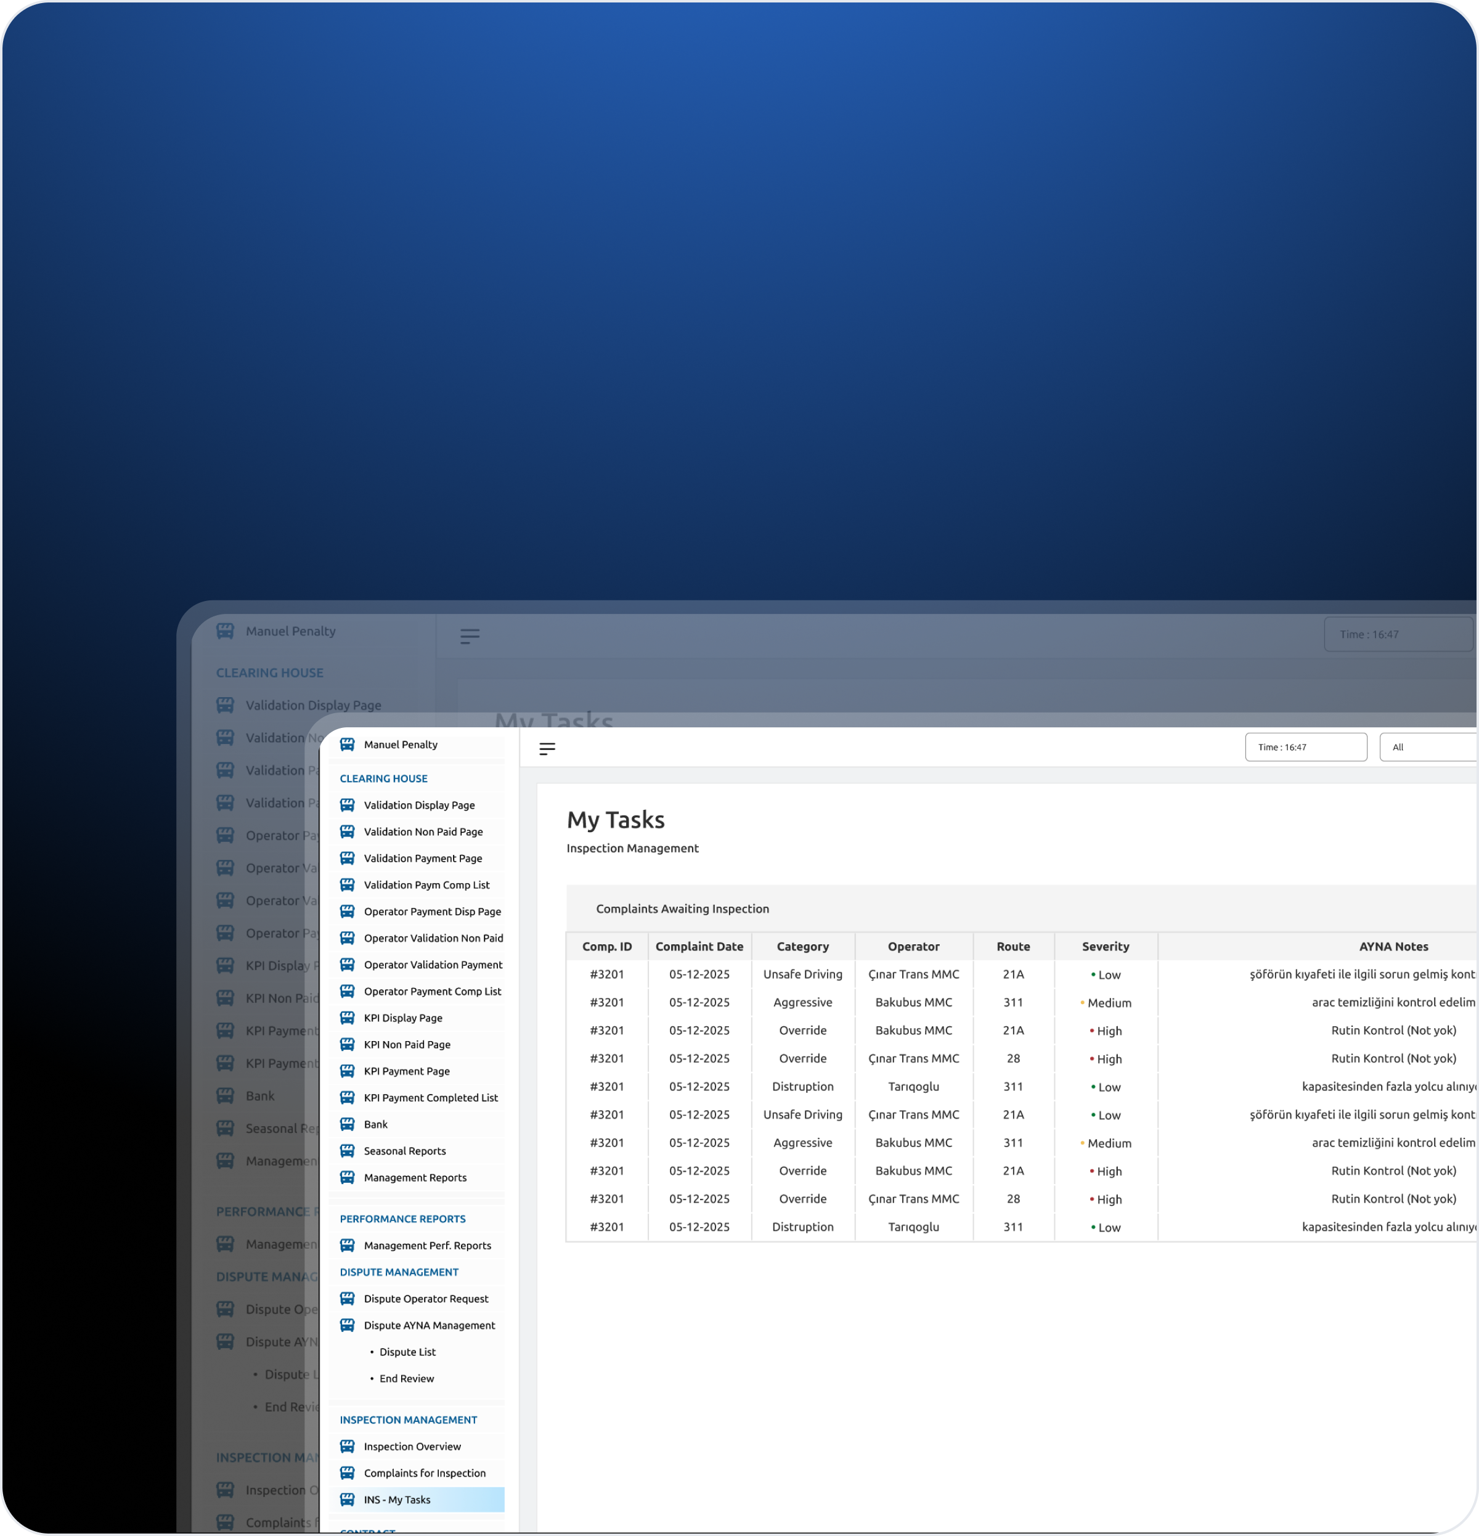Open the INS - My Tasks menu item
Screen dimensions: 1479x1536
tap(397, 1499)
